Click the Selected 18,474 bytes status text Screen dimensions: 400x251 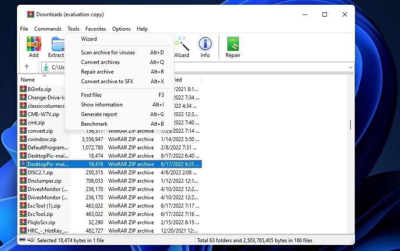click(x=71, y=240)
